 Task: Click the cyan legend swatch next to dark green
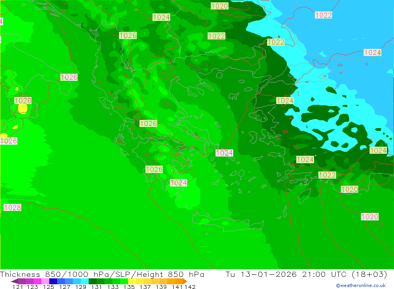tap(85, 281)
